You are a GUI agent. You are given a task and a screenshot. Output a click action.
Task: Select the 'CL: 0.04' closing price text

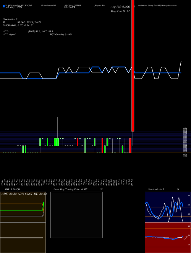coord(70,7)
